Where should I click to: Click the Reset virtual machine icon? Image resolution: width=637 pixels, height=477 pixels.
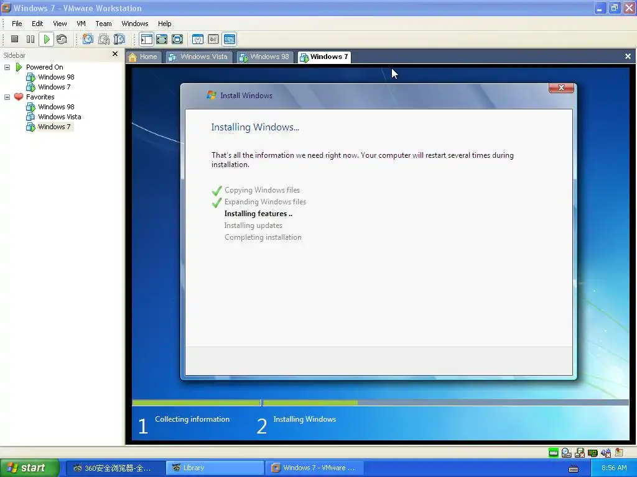pyautogui.click(x=62, y=39)
